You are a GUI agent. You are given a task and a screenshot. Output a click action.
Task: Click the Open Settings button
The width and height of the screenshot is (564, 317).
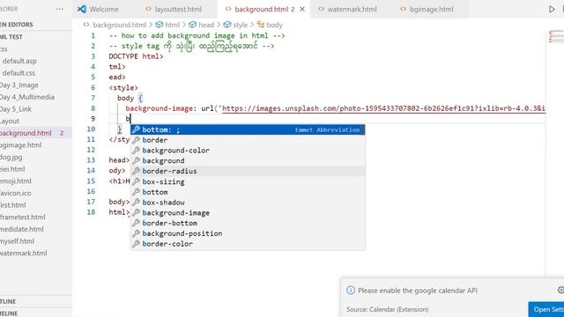(546, 309)
